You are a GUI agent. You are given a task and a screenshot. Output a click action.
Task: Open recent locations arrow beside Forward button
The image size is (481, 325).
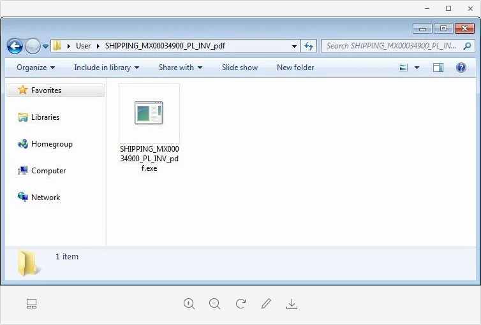coord(45,47)
